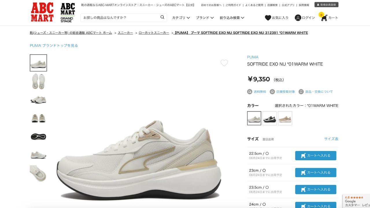Open ABC MART Grand Stage logo
This screenshot has height=208, width=370.
[x=68, y=13]
